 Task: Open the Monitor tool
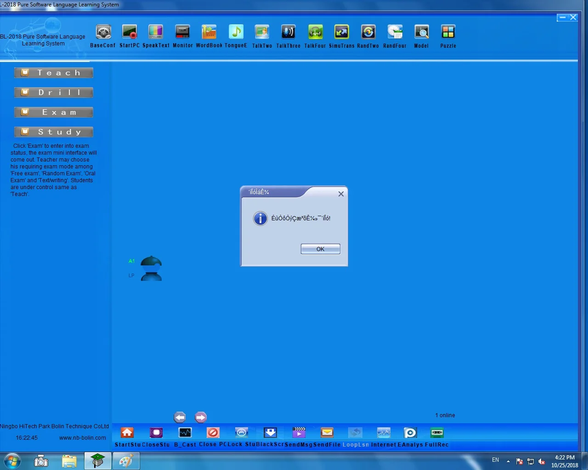tap(182, 33)
